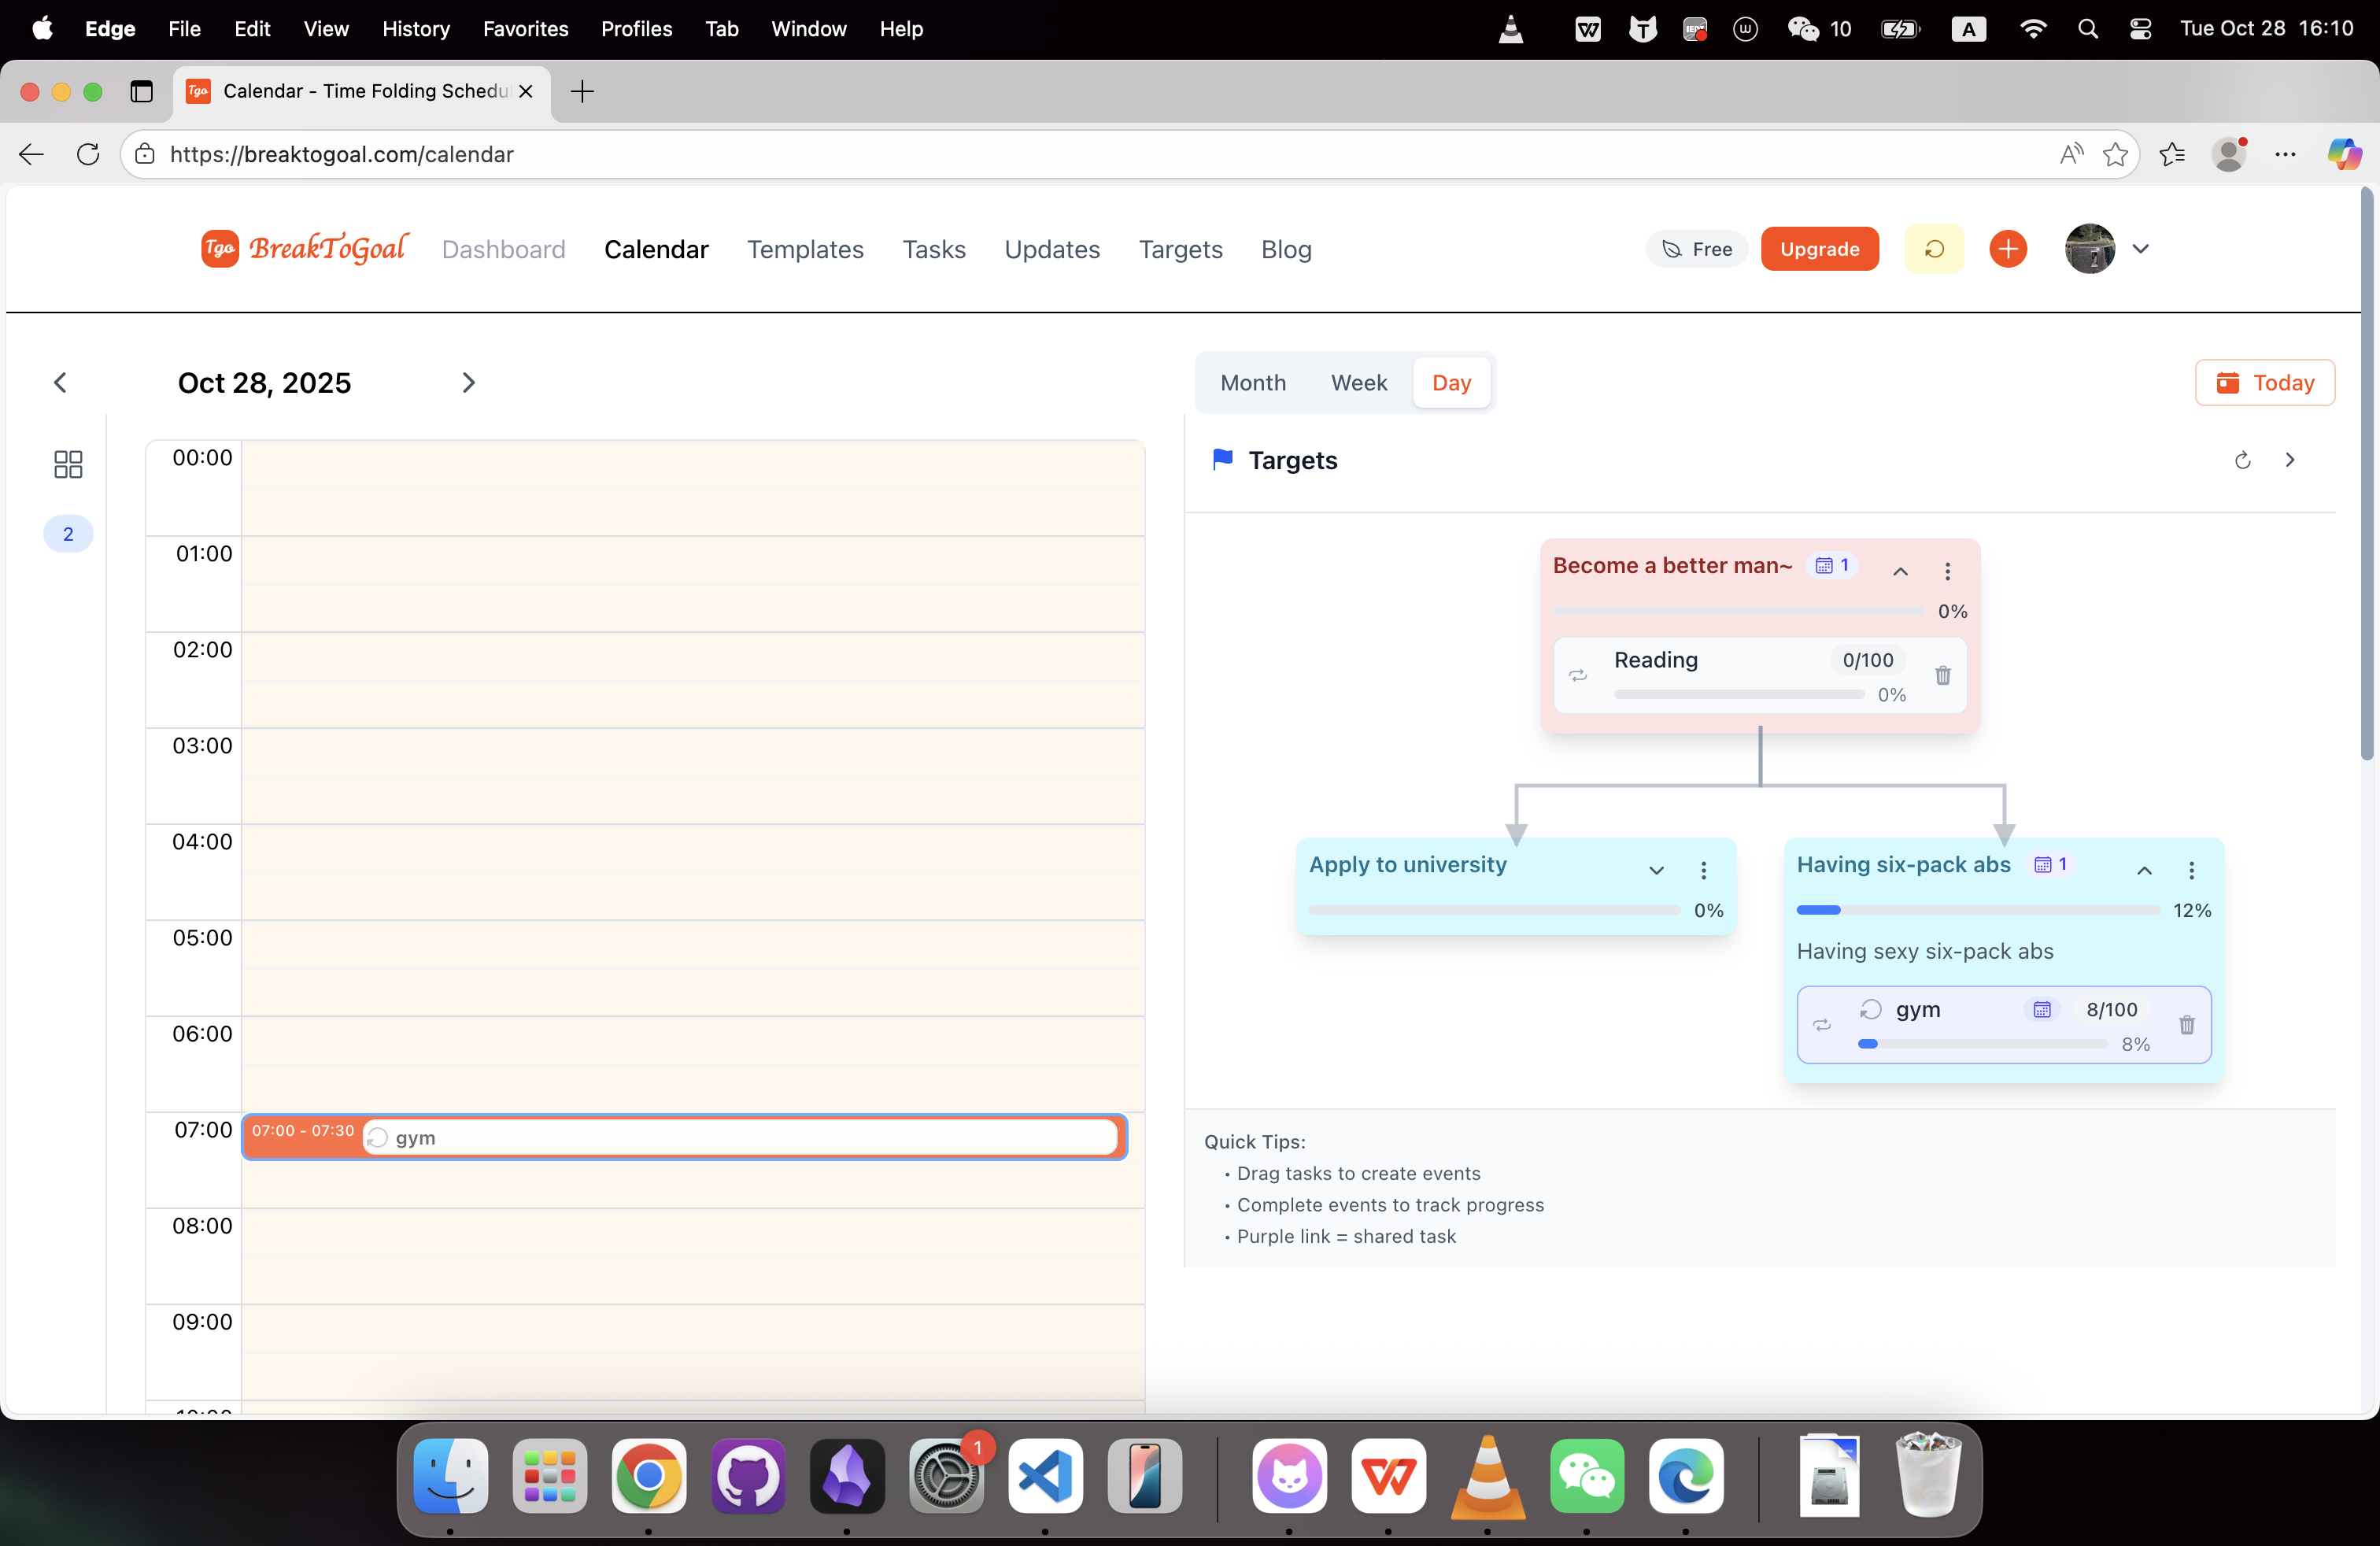The width and height of the screenshot is (2380, 1546).
Task: Delete the gym task with trash icon
Action: [2186, 1025]
